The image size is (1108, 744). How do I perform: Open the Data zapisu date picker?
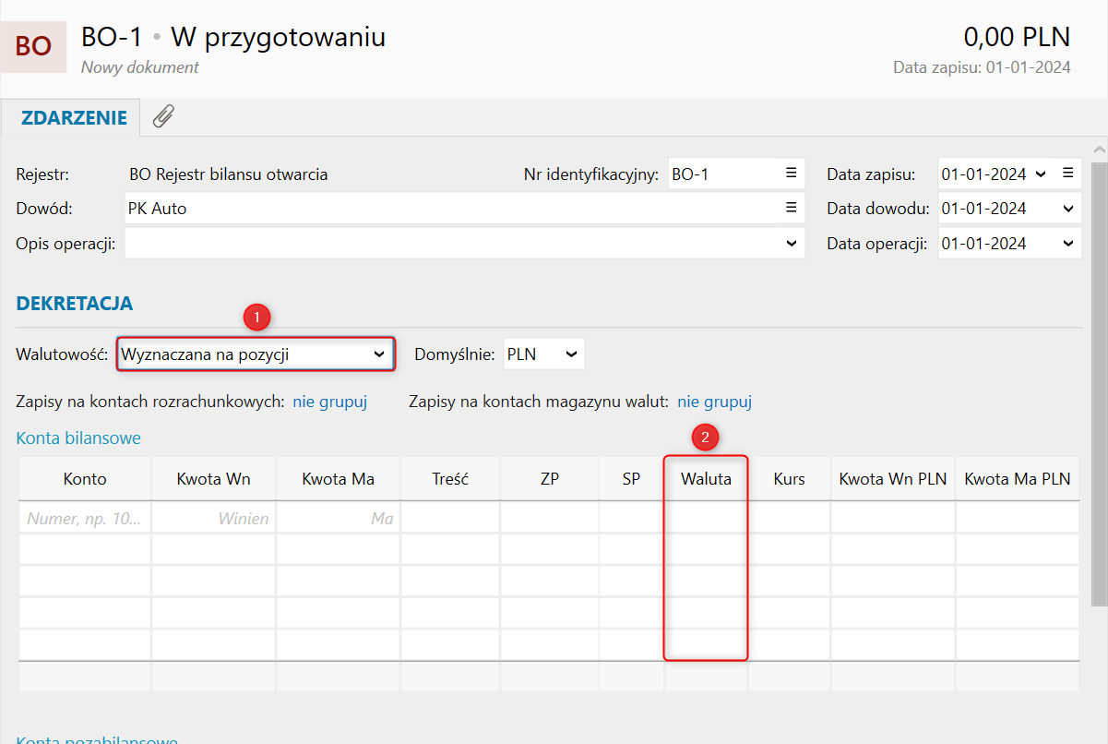click(1042, 174)
